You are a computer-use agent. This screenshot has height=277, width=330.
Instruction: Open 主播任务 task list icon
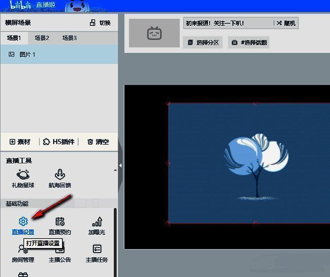[96, 250]
